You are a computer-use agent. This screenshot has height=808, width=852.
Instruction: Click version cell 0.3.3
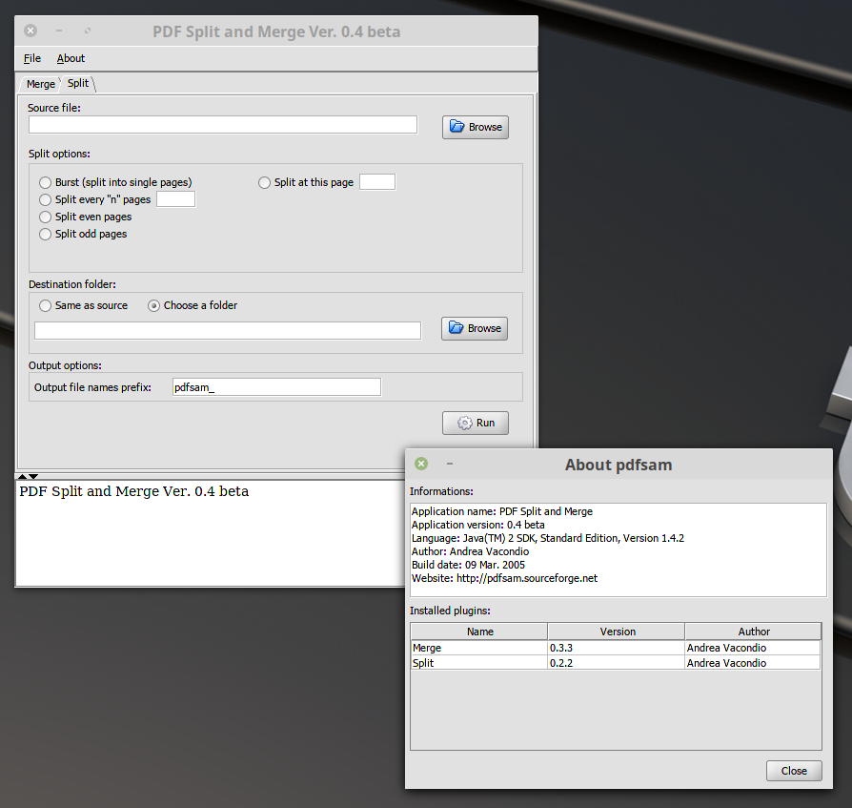[x=617, y=648]
